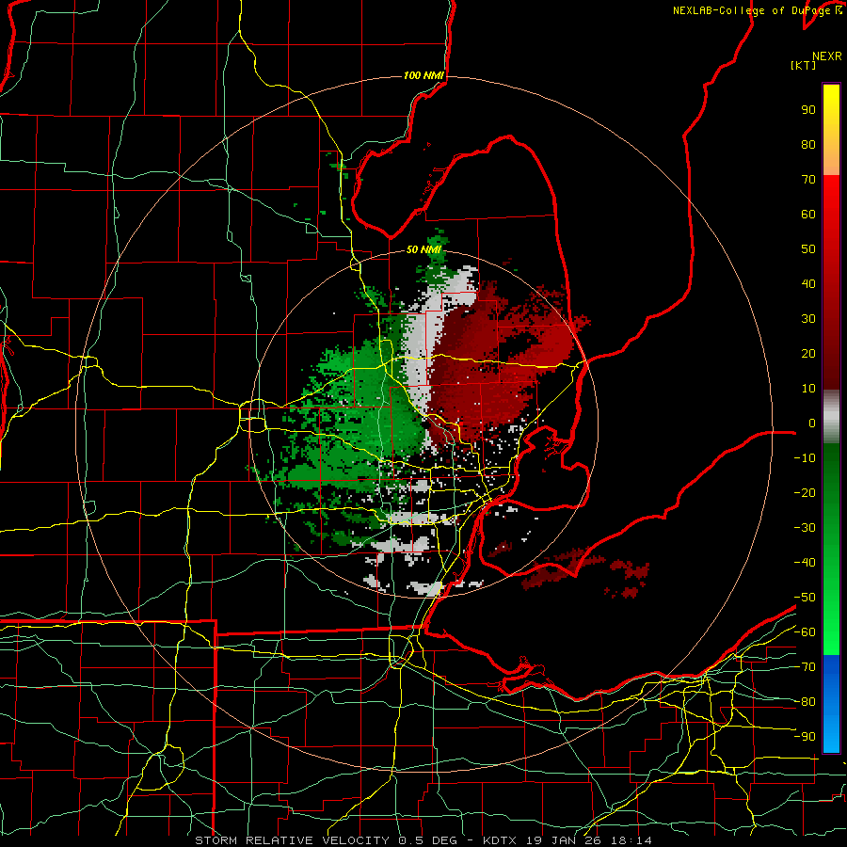Click the 100 NMI range ring label
This screenshot has width=847, height=847.
pyautogui.click(x=423, y=75)
